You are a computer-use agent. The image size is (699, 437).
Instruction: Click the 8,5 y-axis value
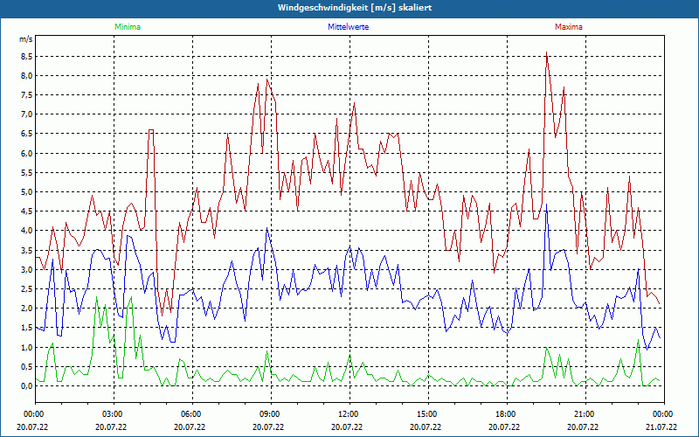click(x=26, y=56)
